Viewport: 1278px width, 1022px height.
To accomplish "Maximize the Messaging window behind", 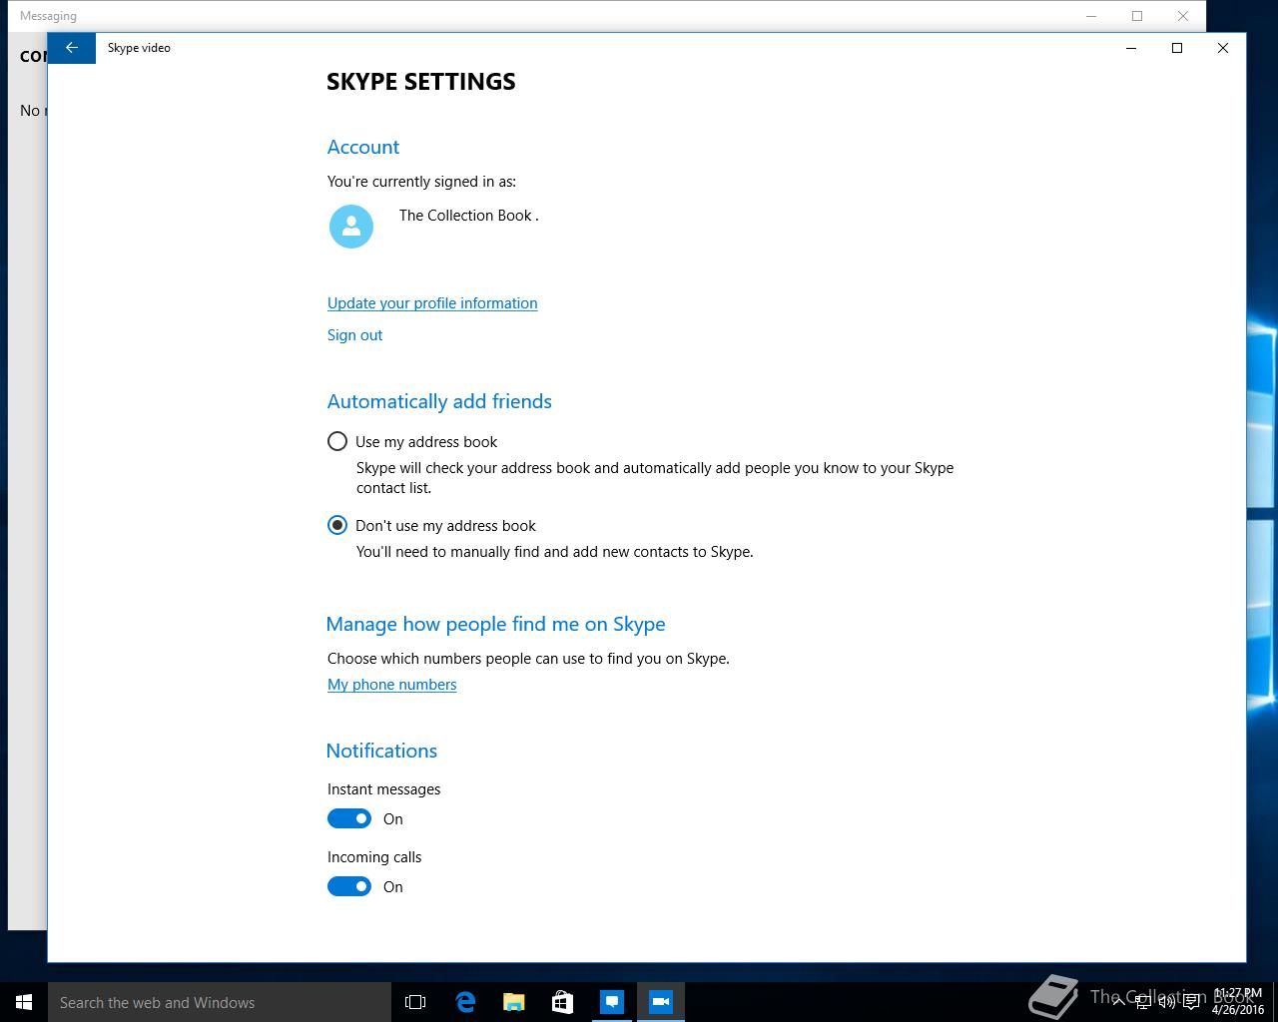I will tap(1137, 16).
